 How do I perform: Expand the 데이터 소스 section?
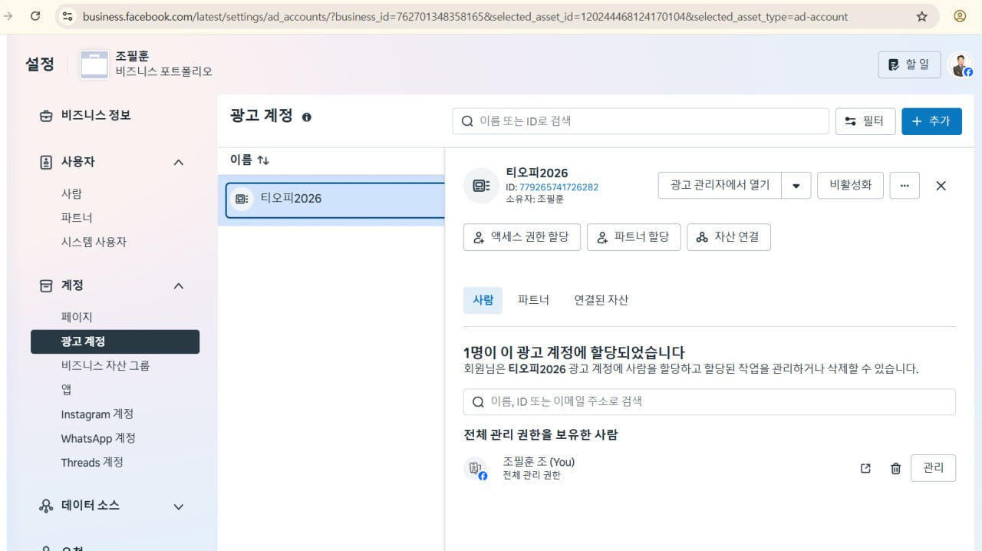pos(179,506)
